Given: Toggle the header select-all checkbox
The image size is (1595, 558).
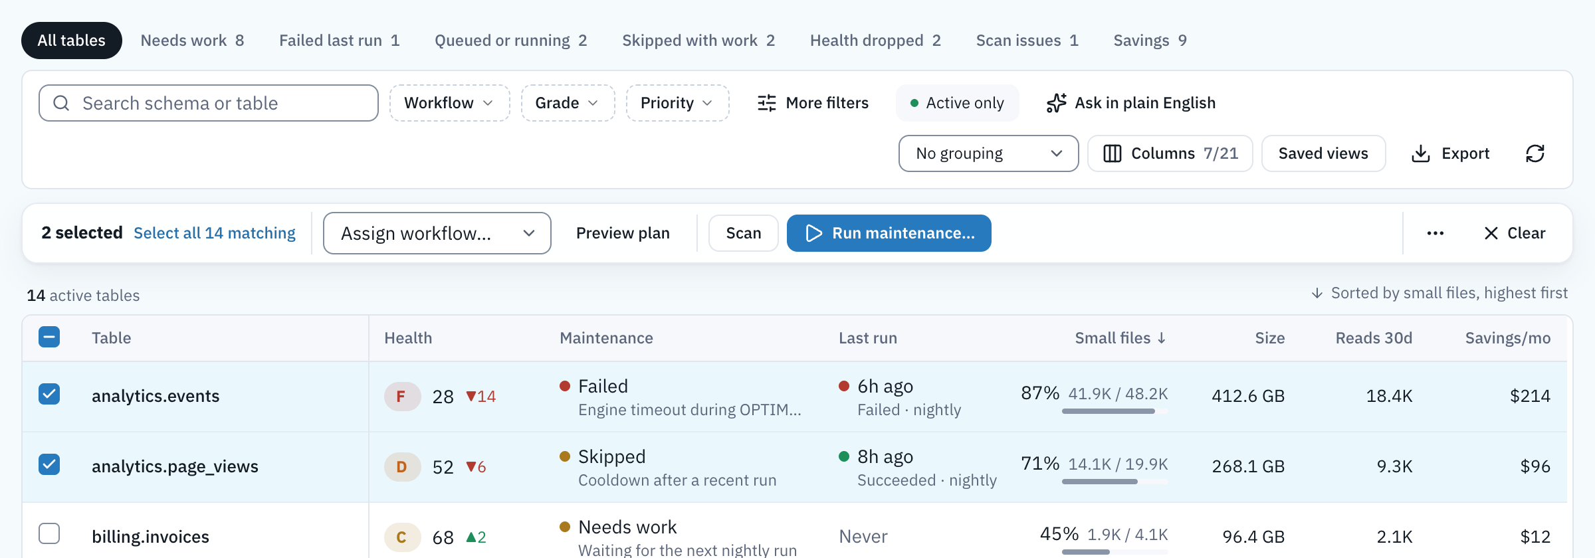Looking at the screenshot, I should 49,337.
